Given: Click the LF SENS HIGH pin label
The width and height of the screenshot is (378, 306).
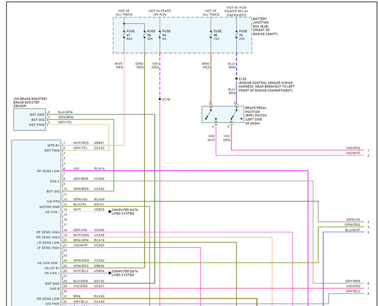Looking at the screenshot, I should click(48, 248).
